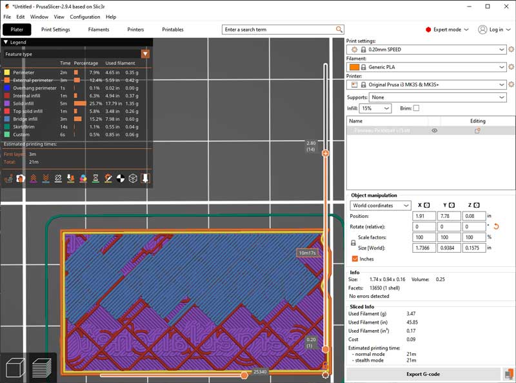Image resolution: width=516 pixels, height=383 pixels.
Task: Reset rotation with the orange arrow icon
Action: [x=496, y=226]
